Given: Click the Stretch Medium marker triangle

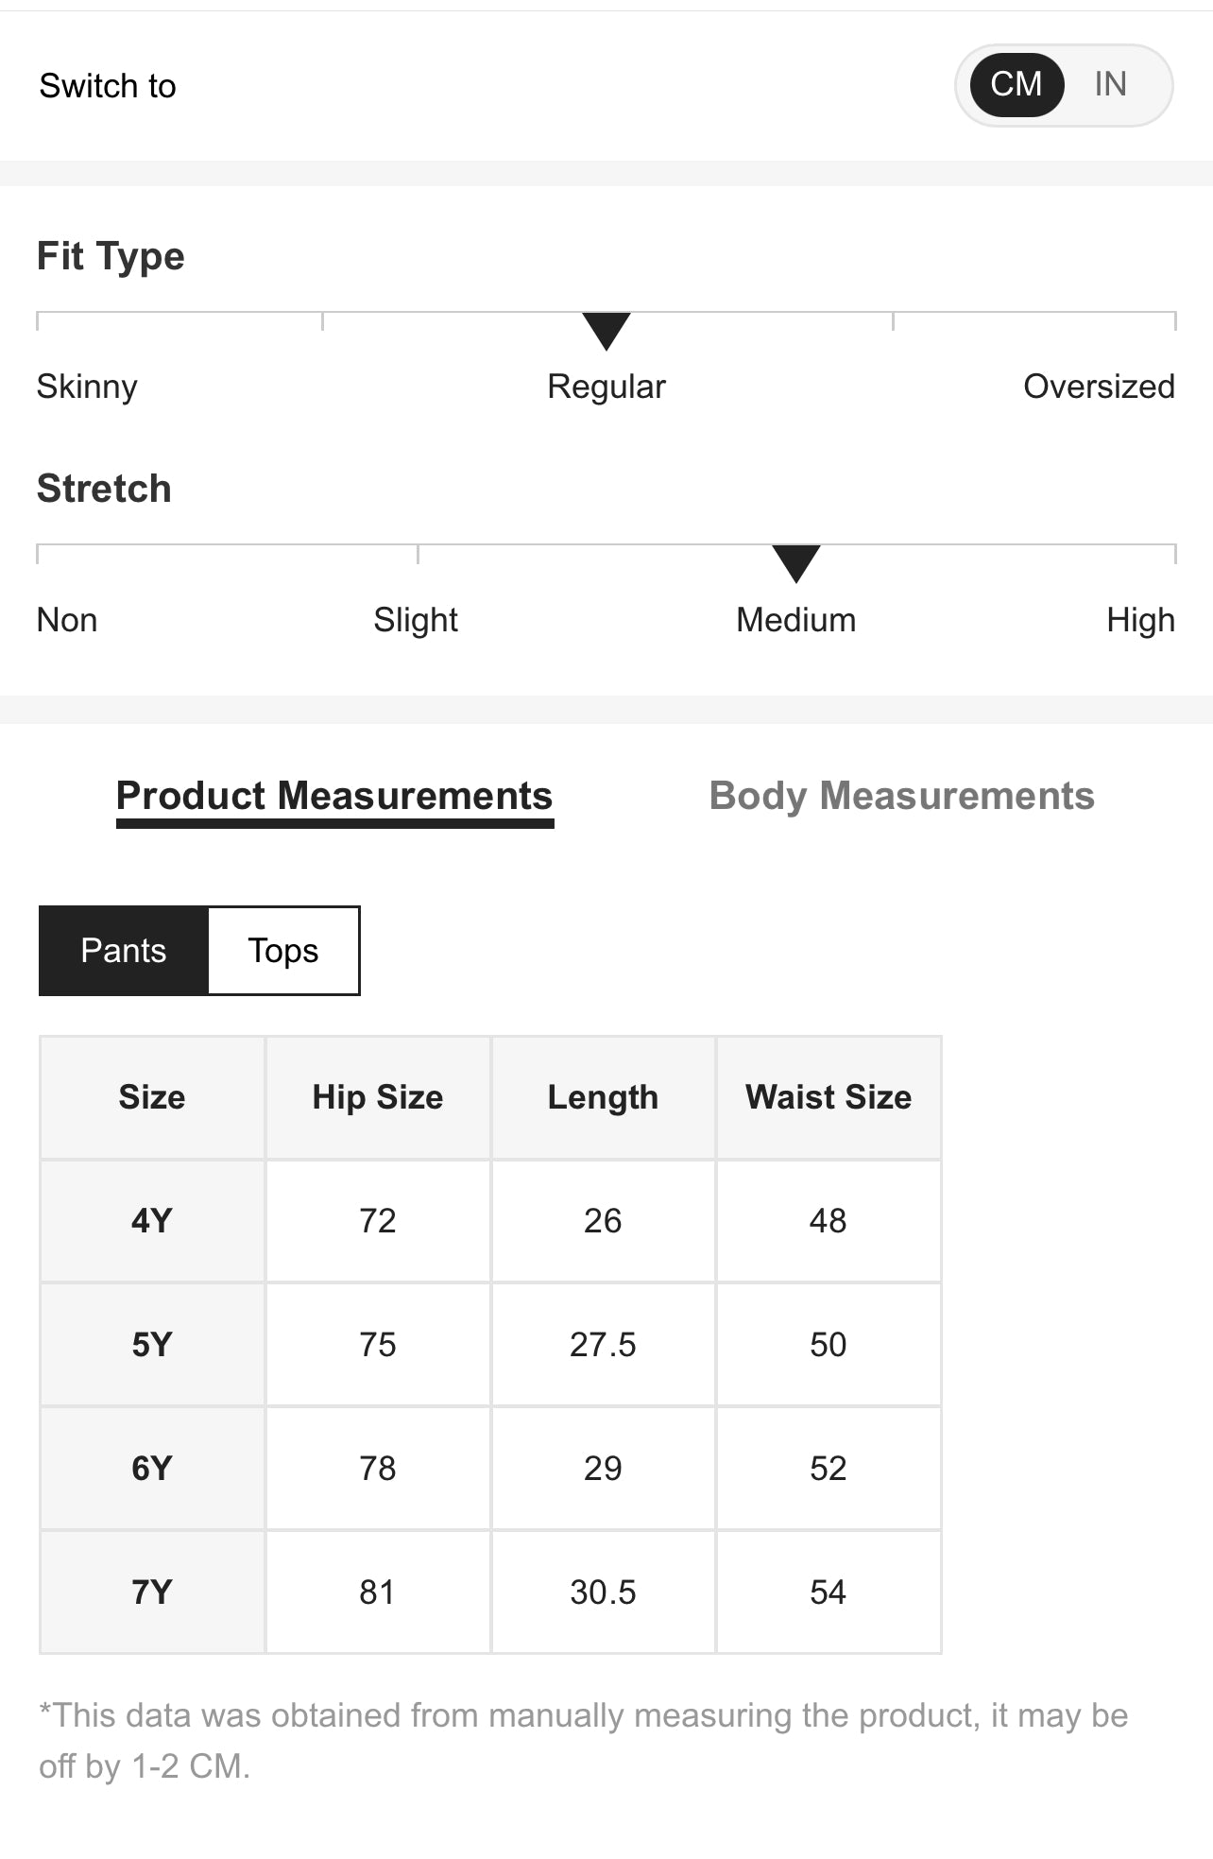Looking at the screenshot, I should point(796,562).
